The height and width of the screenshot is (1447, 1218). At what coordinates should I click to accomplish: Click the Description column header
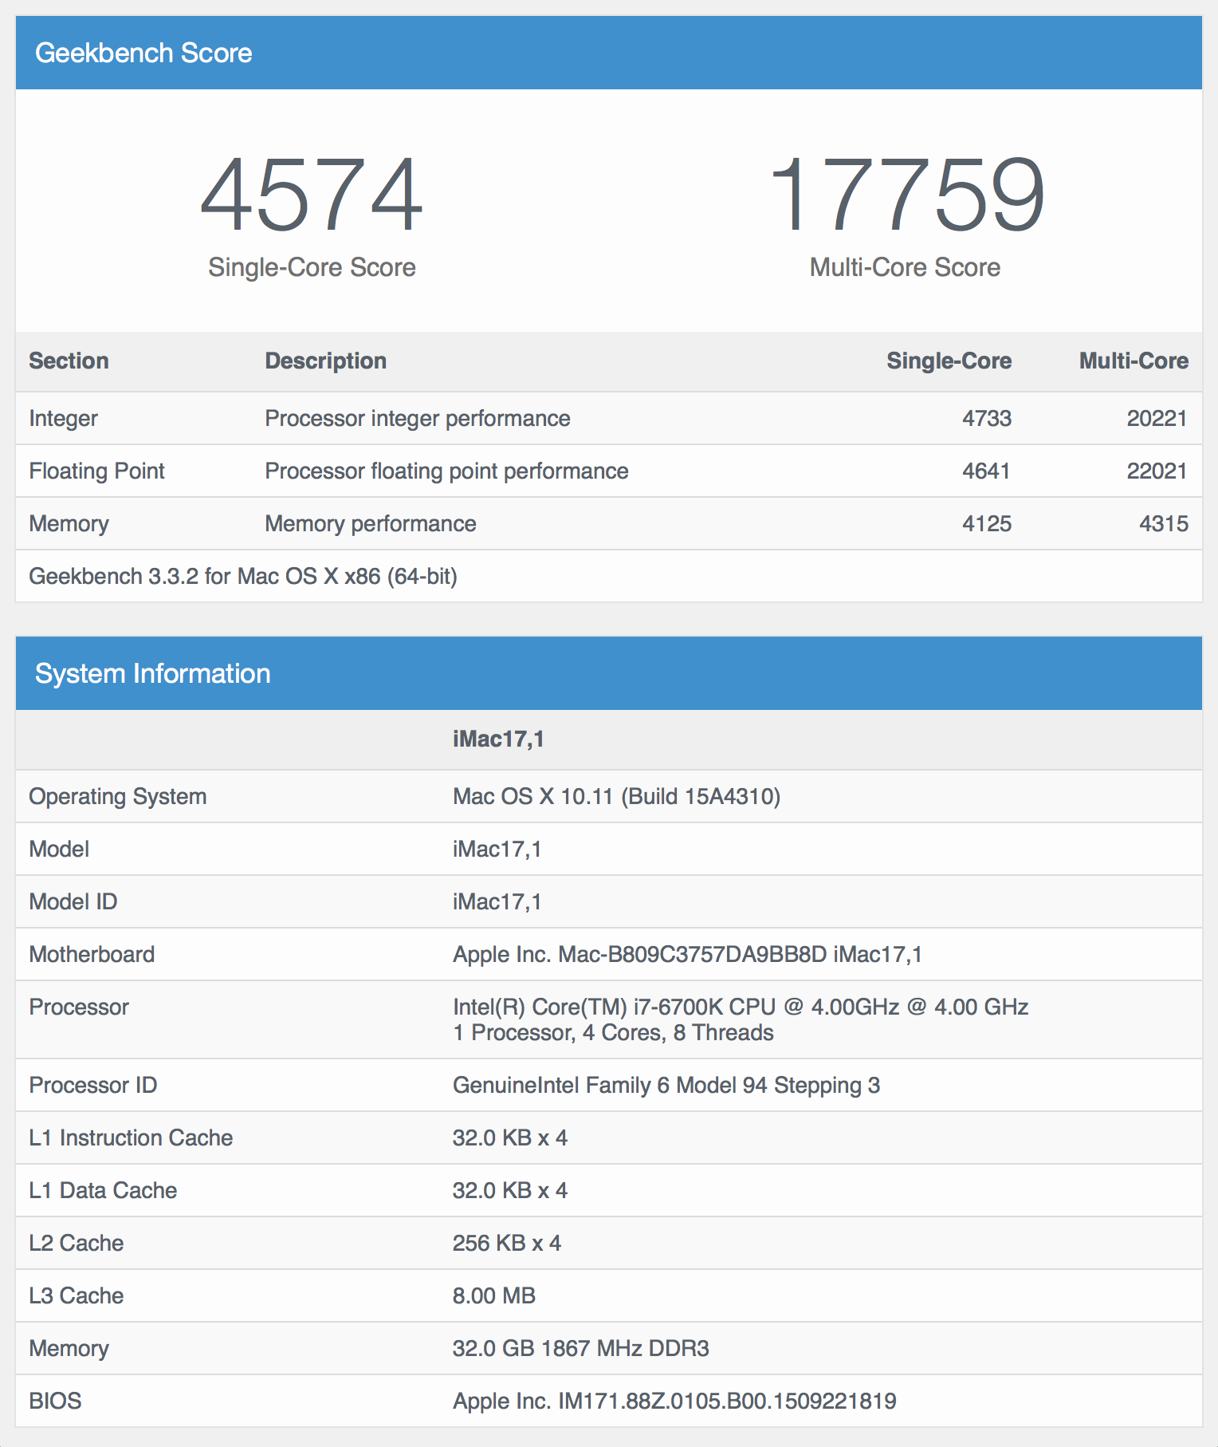pos(325,361)
